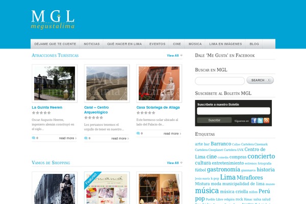The width and height of the screenshot is (306, 204).
Task: Select the Pueblo Libre tag
Action: coord(214,199)
